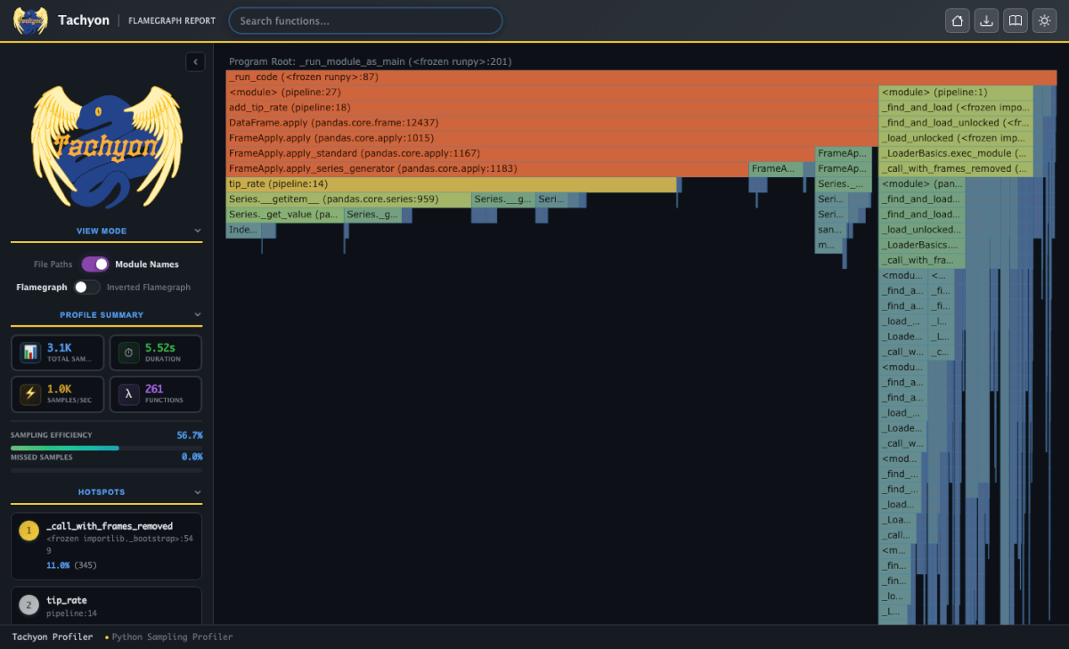Screen dimensions: 1069x649
Task: Toggle File Paths / Module Names switch
Action: point(95,264)
